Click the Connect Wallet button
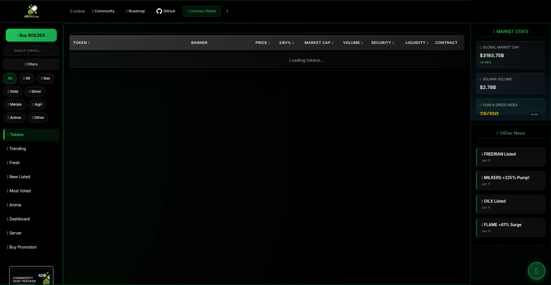Screen dimensions: 551x285 (202, 11)
